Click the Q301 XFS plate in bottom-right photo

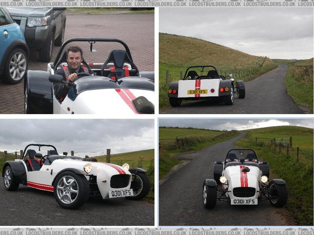[243, 201]
